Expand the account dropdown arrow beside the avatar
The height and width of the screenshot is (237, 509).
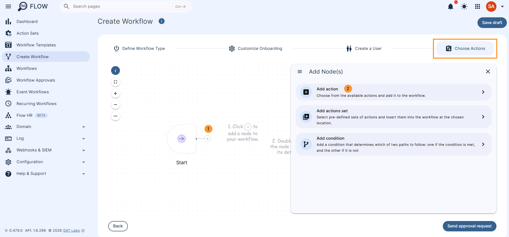(502, 7)
